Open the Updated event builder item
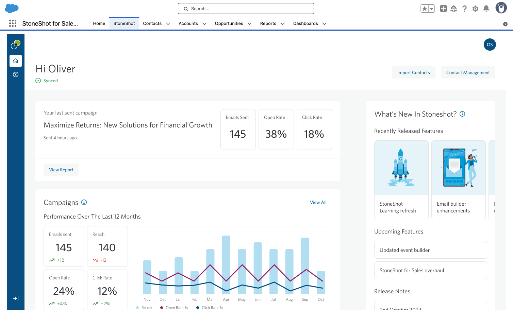The height and width of the screenshot is (310, 513). point(431,250)
